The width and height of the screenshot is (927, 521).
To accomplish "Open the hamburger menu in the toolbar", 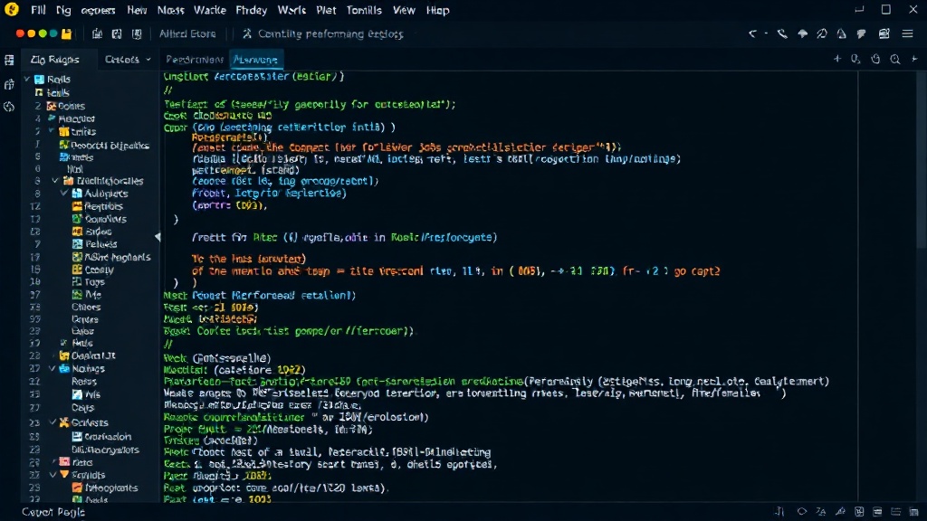I will [x=907, y=34].
